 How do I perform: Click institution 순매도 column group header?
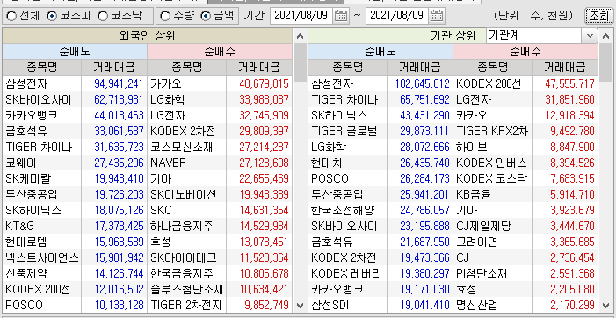(x=380, y=52)
